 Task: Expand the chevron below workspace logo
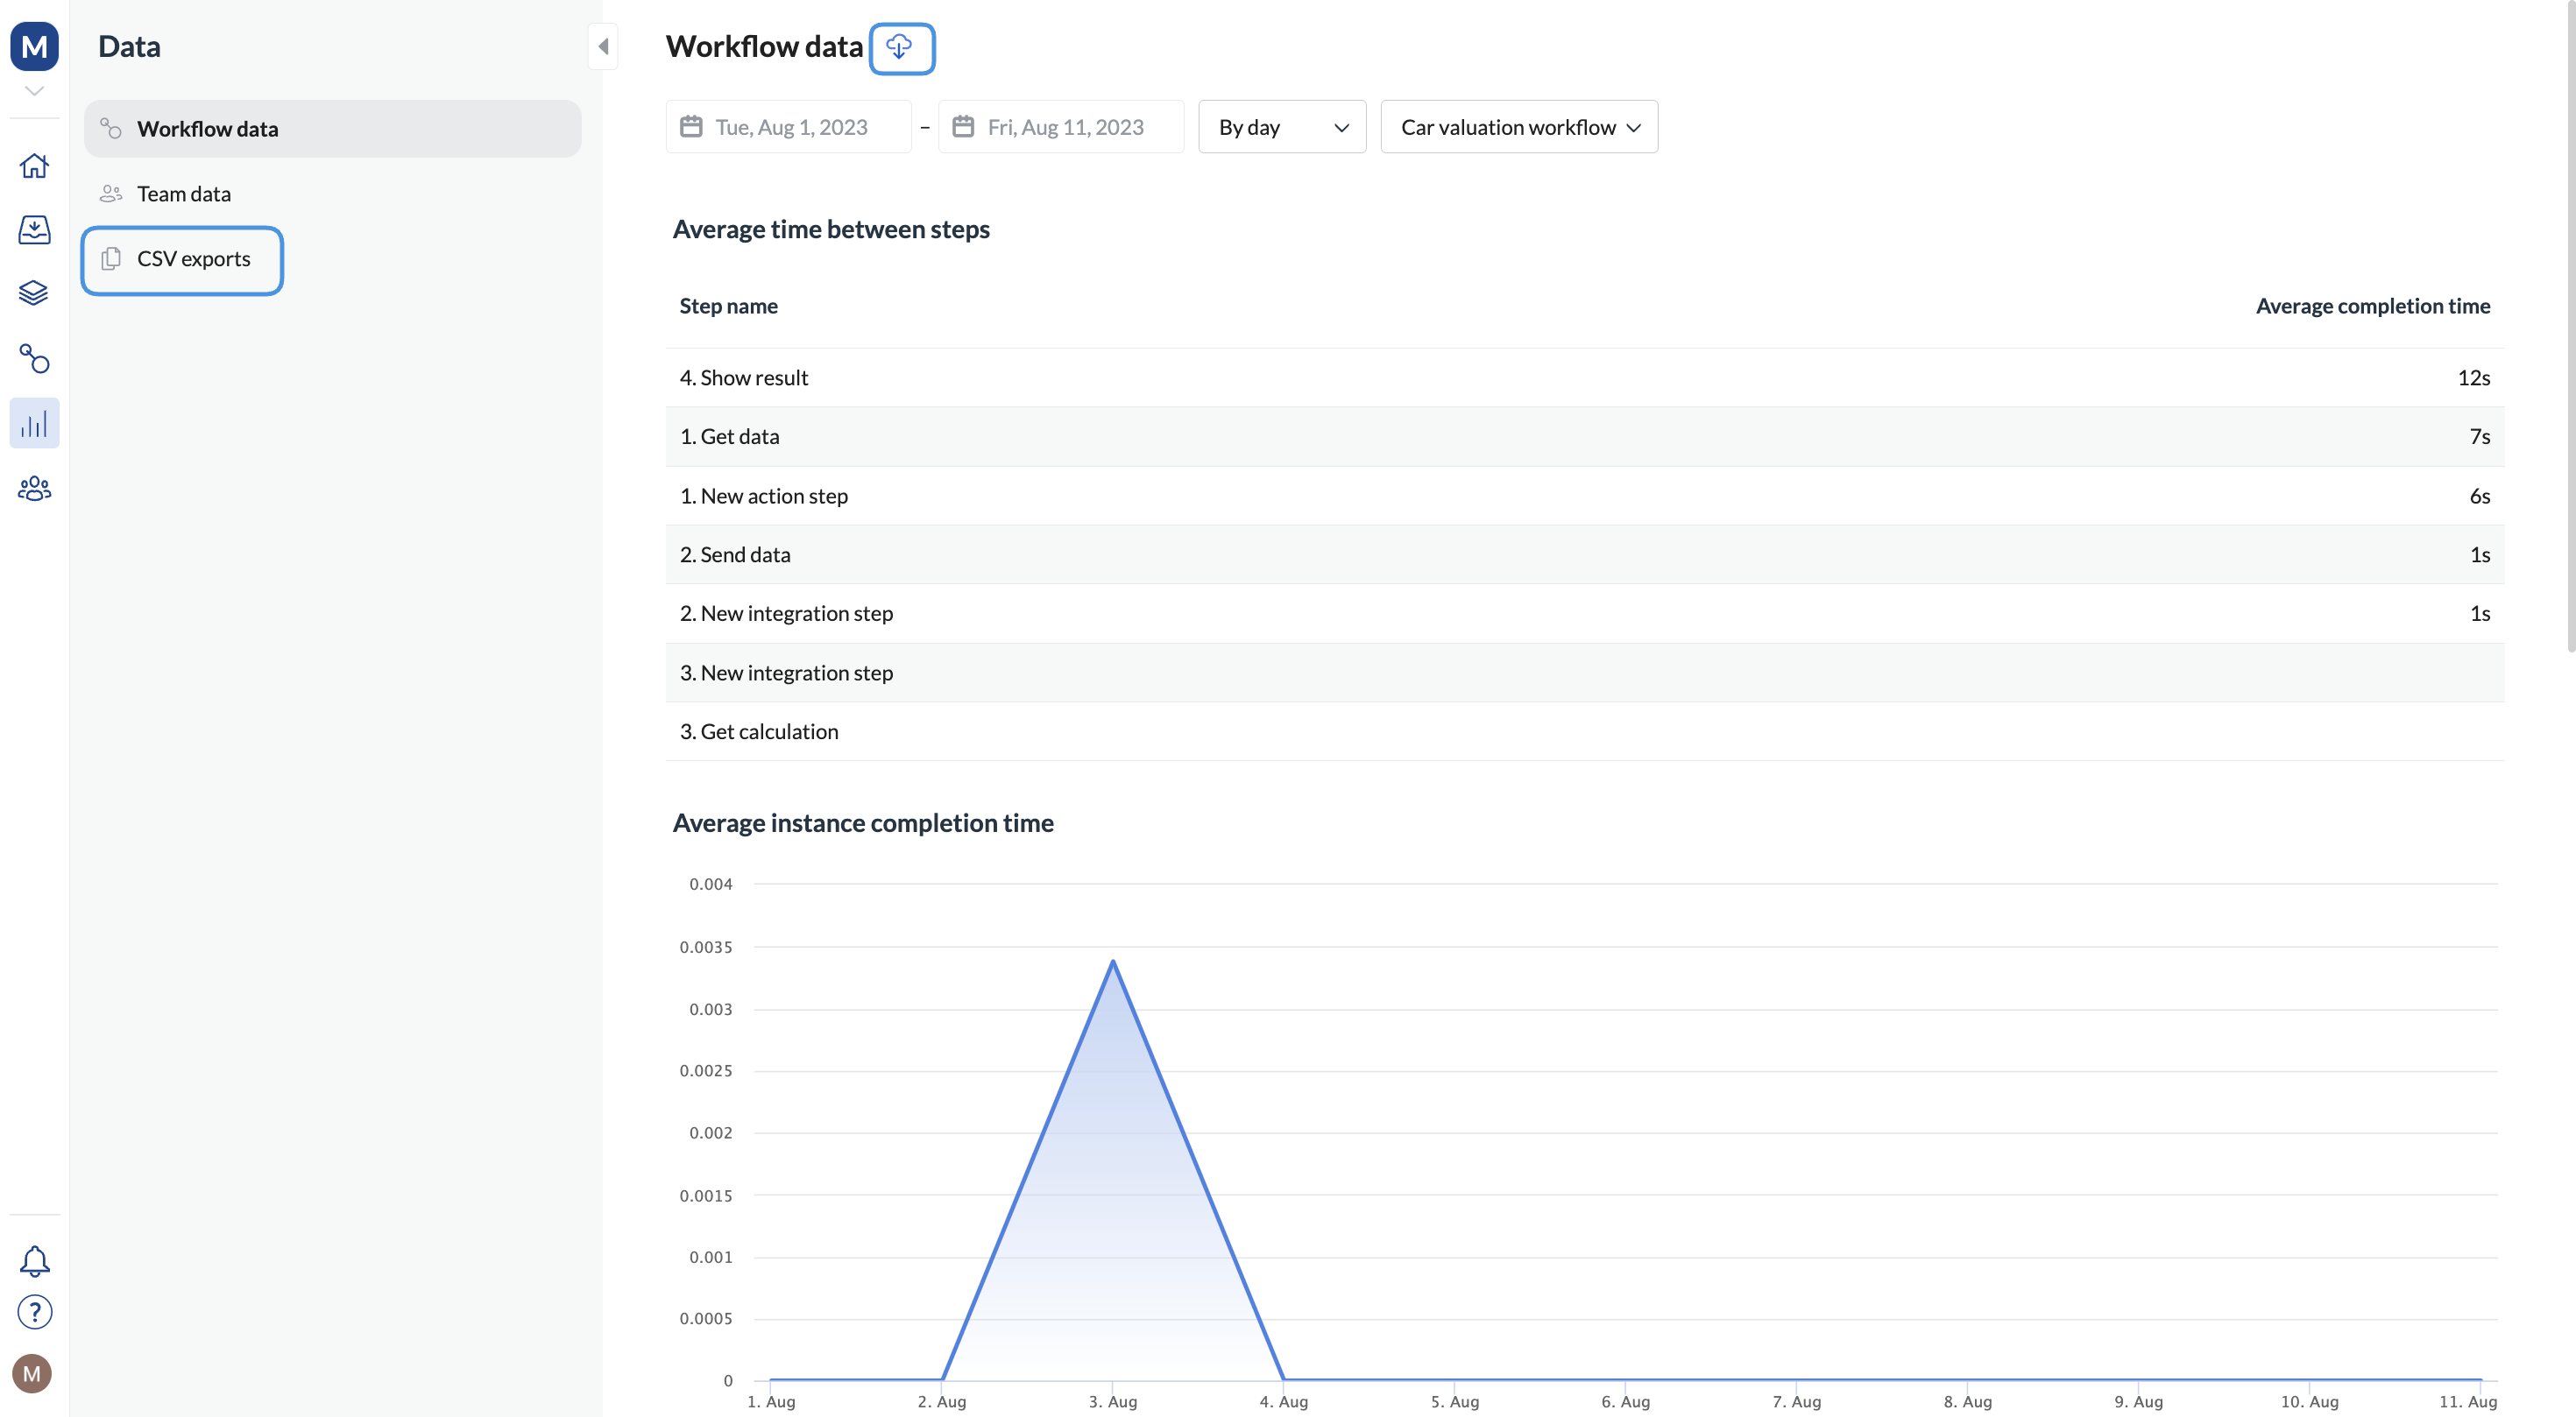point(34,91)
